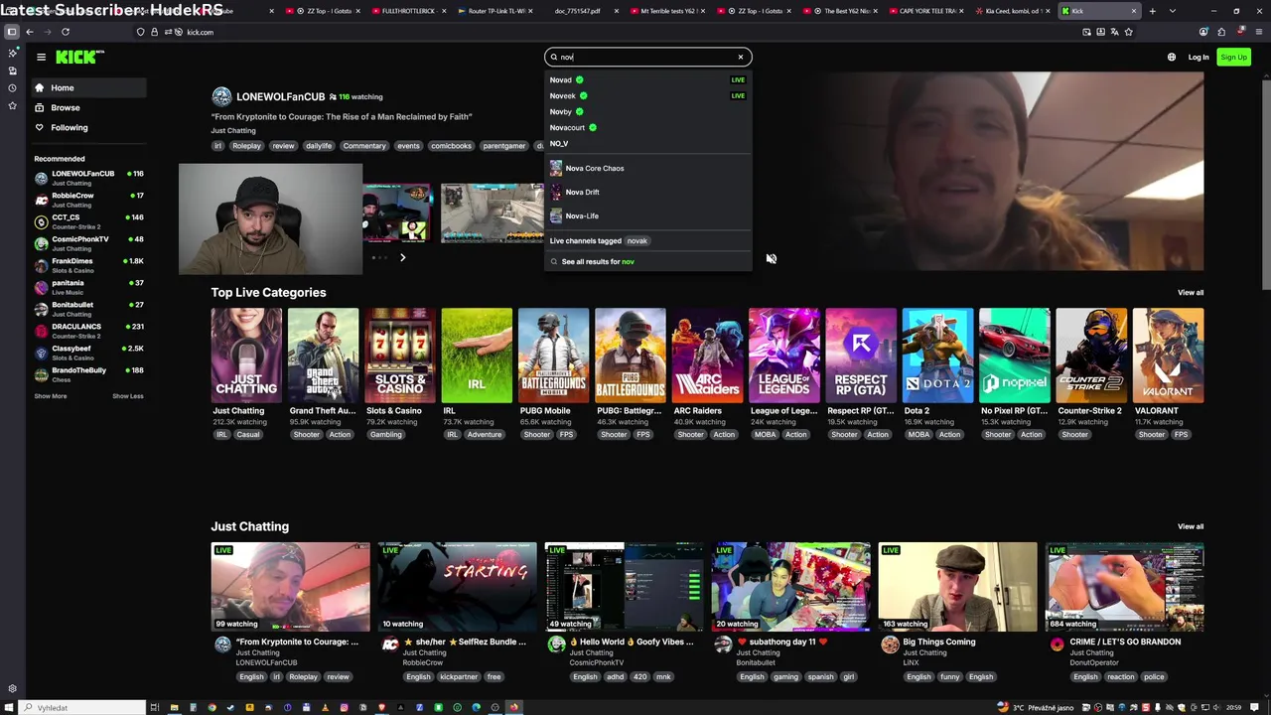This screenshot has height=715, width=1271.
Task: Click the muted speaker icon on featured video
Action: [x=771, y=259]
